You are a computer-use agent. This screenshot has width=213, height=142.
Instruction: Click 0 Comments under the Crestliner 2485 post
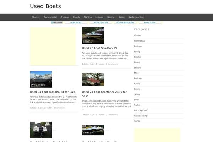pyautogui.click(x=111, y=115)
